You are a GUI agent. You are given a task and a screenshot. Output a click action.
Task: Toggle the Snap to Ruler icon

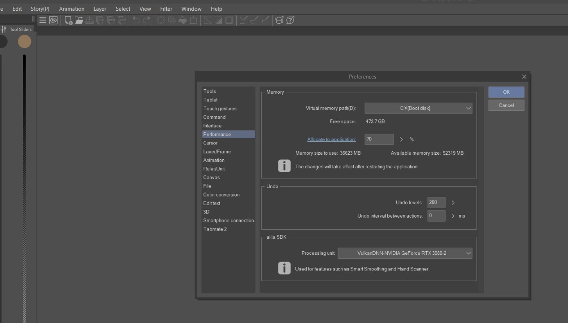tap(243, 20)
